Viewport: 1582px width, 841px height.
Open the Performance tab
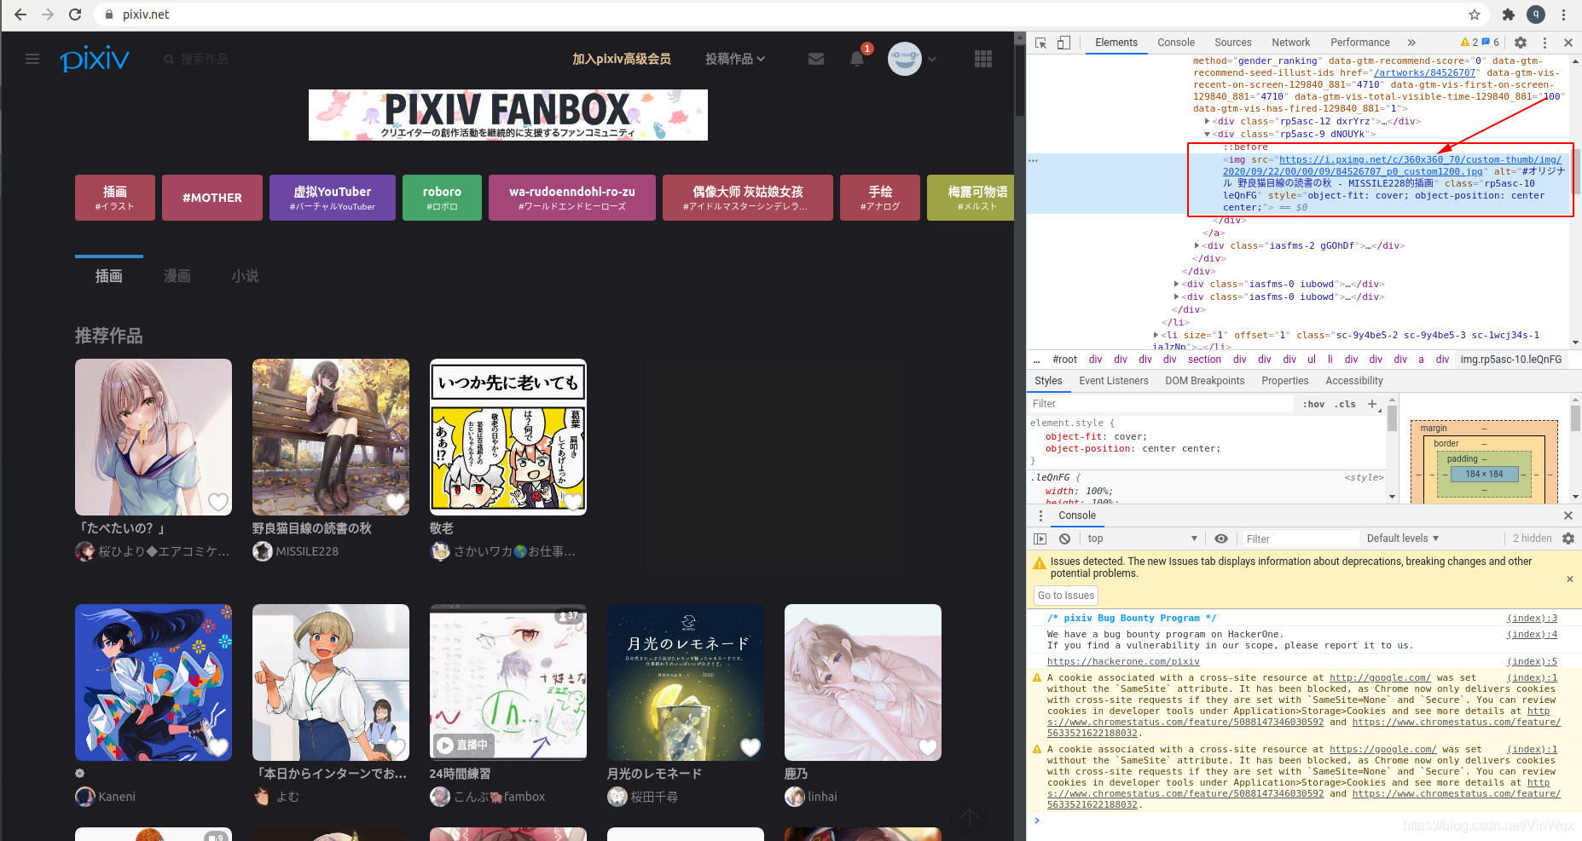pyautogui.click(x=1360, y=43)
